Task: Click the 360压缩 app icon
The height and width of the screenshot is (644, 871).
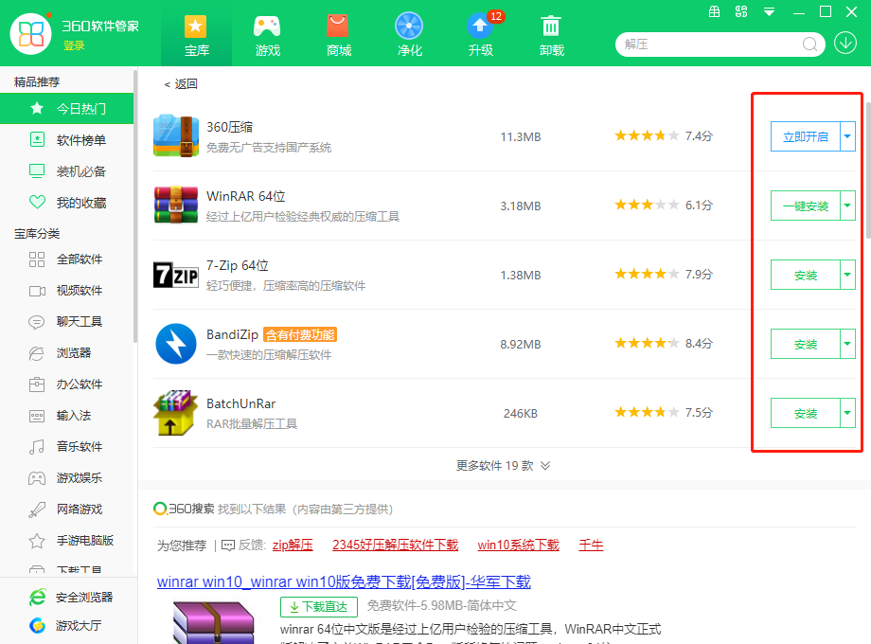Action: coord(173,135)
